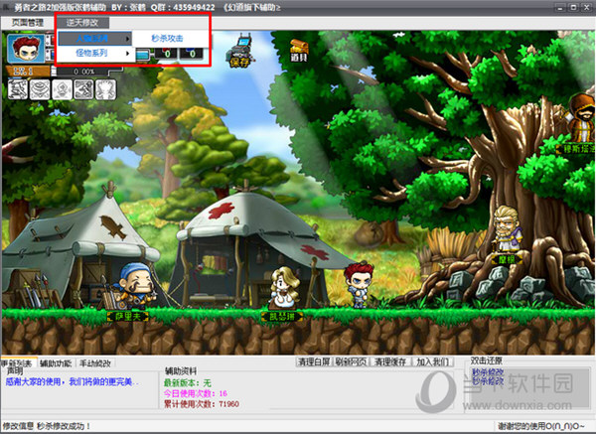The width and height of the screenshot is (596, 434).
Task: Open the 页面管理 menu
Action: pyautogui.click(x=28, y=23)
